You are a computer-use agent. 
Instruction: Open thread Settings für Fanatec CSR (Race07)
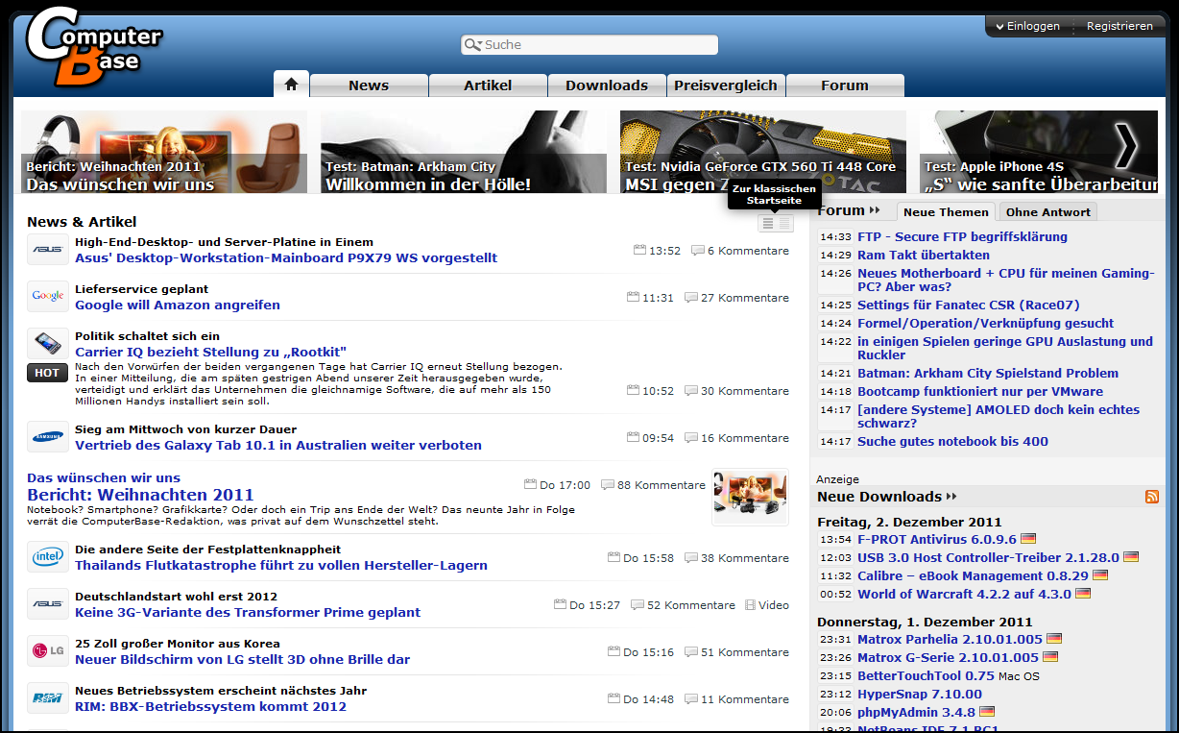969,305
